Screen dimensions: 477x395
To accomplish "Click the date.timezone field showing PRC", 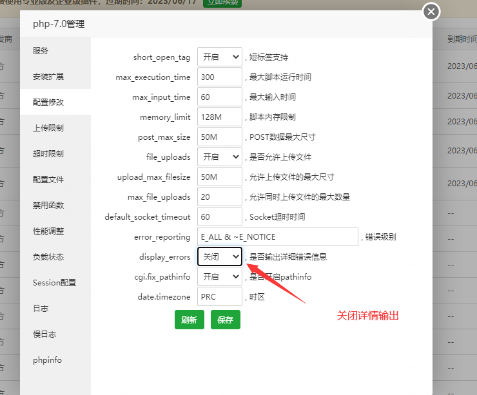I will click(x=220, y=296).
